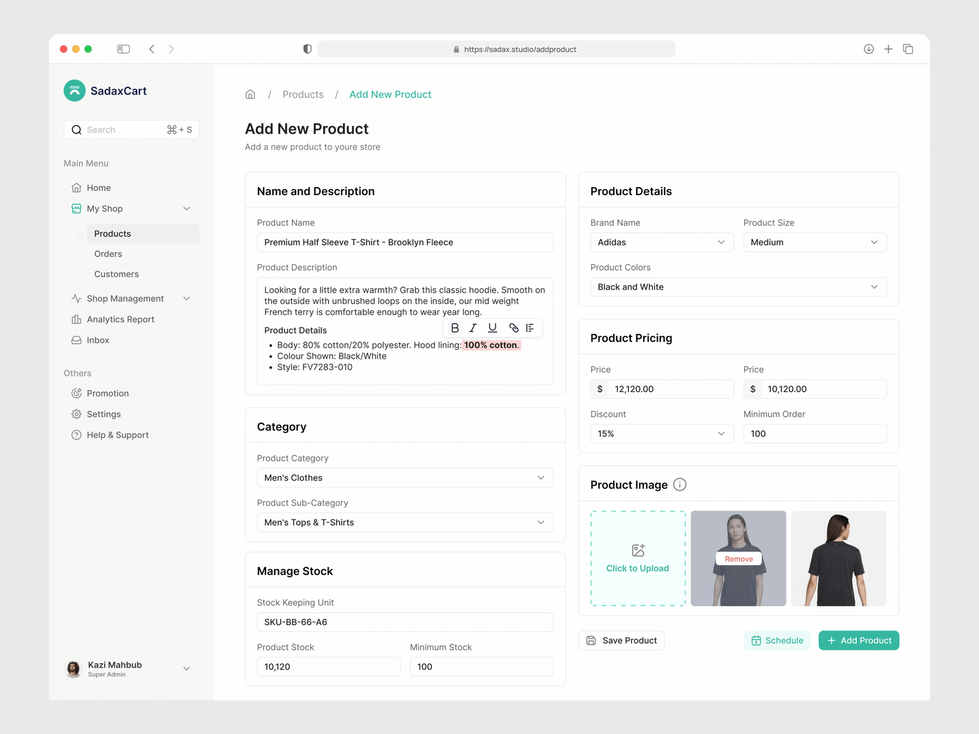Screen dimensions: 979x734
Task: Toggle italic formatting in description editor
Action: [473, 328]
